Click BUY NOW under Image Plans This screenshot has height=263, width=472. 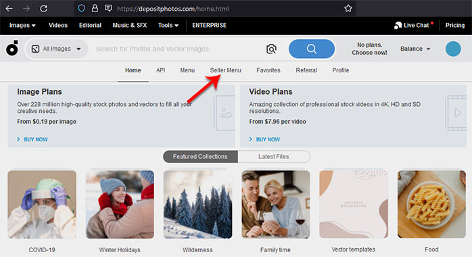click(32, 139)
